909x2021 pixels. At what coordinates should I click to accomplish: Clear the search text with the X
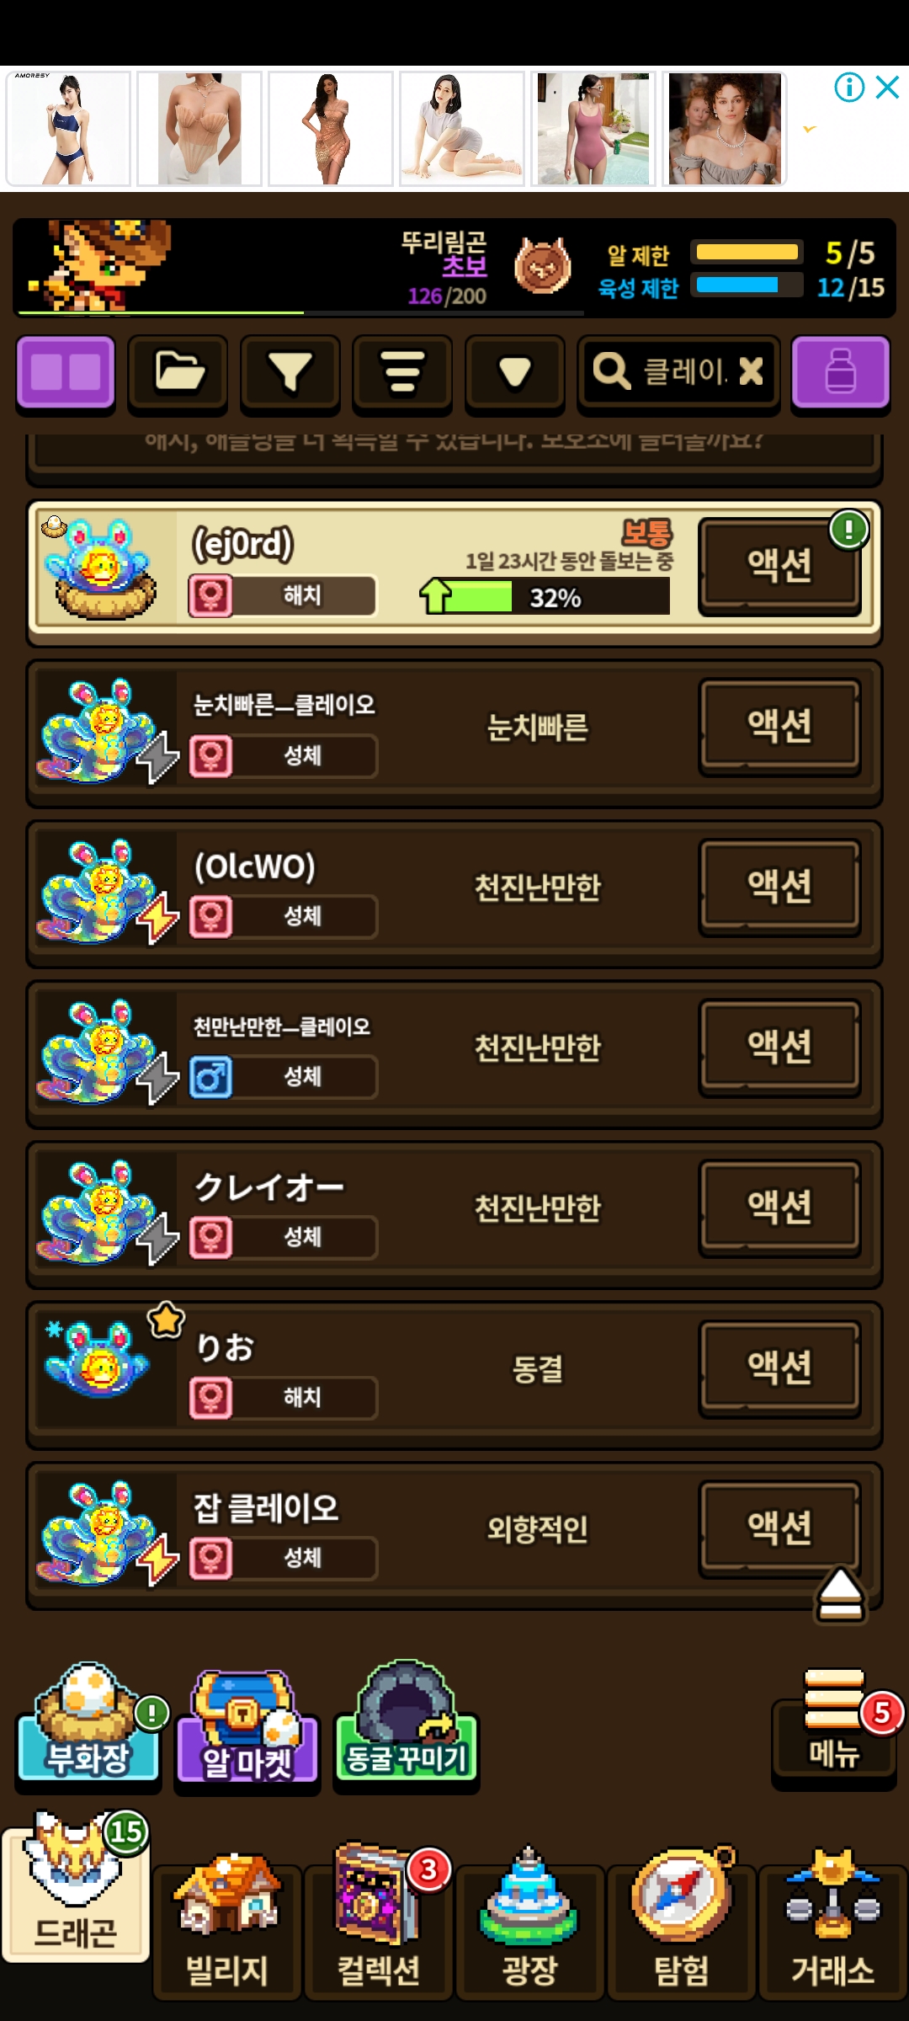click(x=751, y=371)
